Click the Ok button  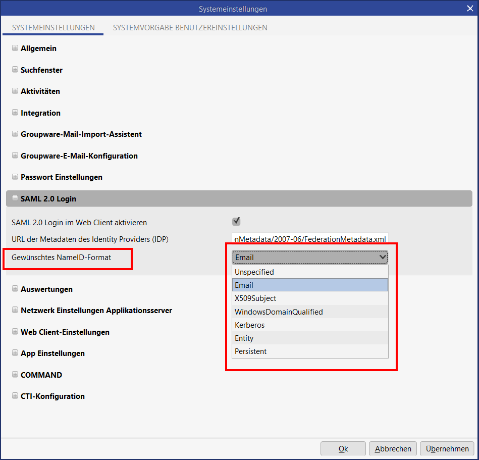coord(343,448)
